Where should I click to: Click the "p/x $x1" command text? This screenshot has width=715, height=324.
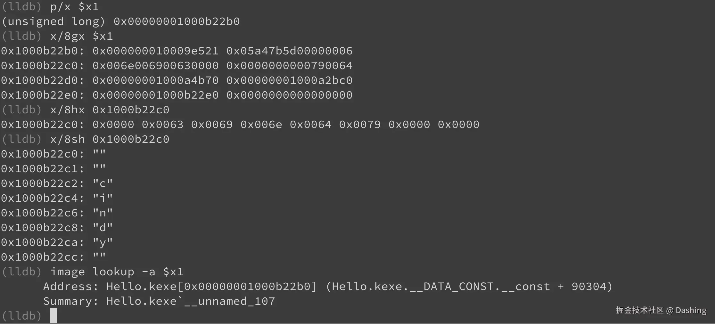(74, 7)
